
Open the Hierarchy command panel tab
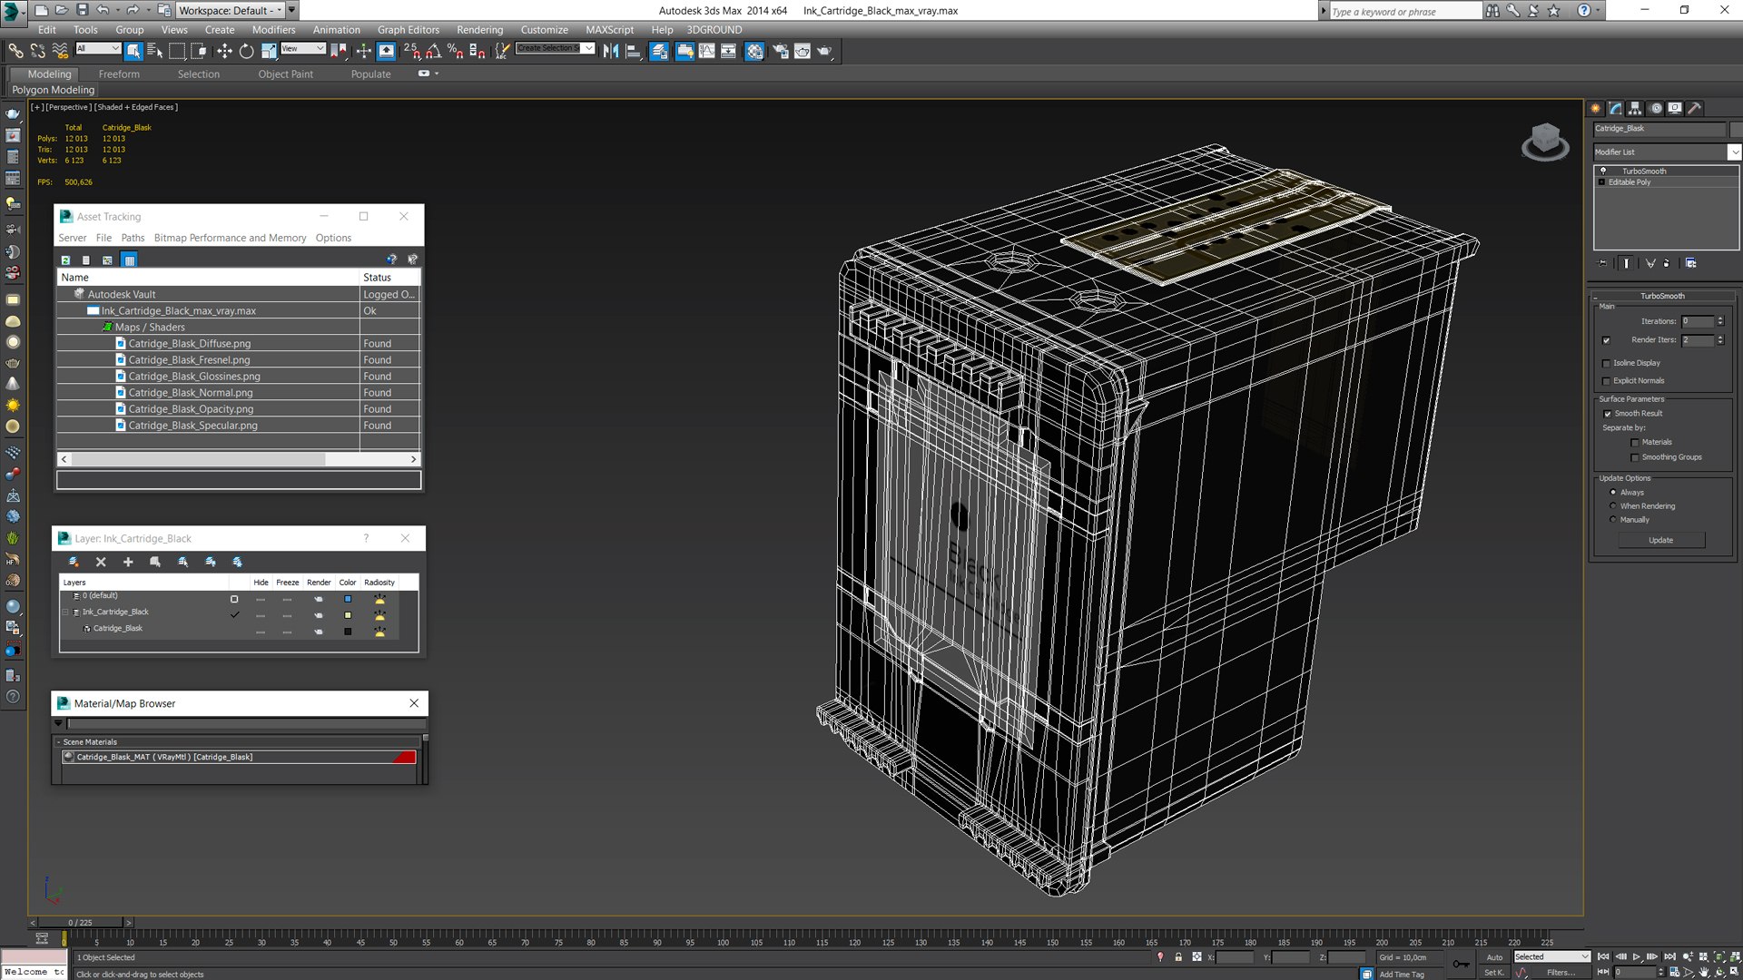[x=1635, y=108]
